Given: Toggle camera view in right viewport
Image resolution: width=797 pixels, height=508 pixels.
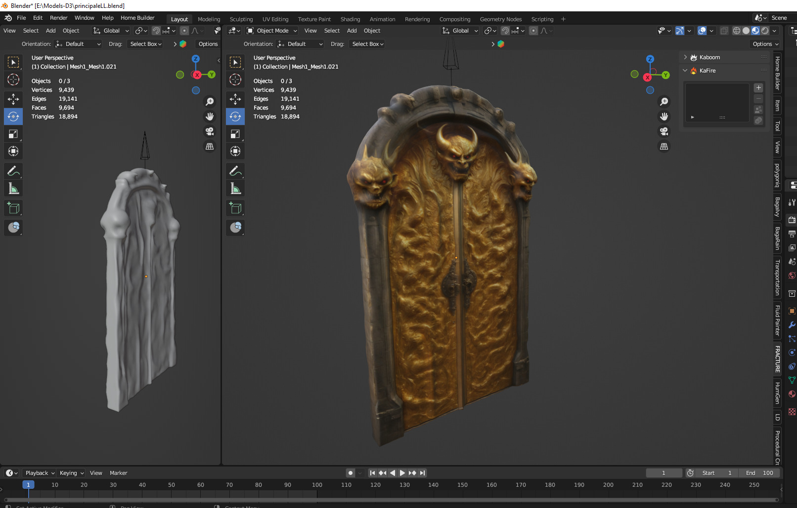Looking at the screenshot, I should pyautogui.click(x=664, y=131).
